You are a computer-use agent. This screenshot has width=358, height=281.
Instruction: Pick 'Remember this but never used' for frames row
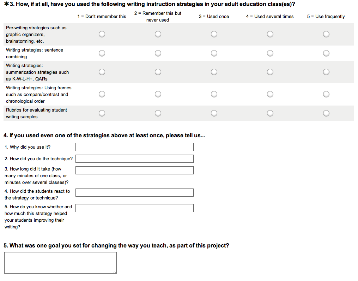(158, 94)
